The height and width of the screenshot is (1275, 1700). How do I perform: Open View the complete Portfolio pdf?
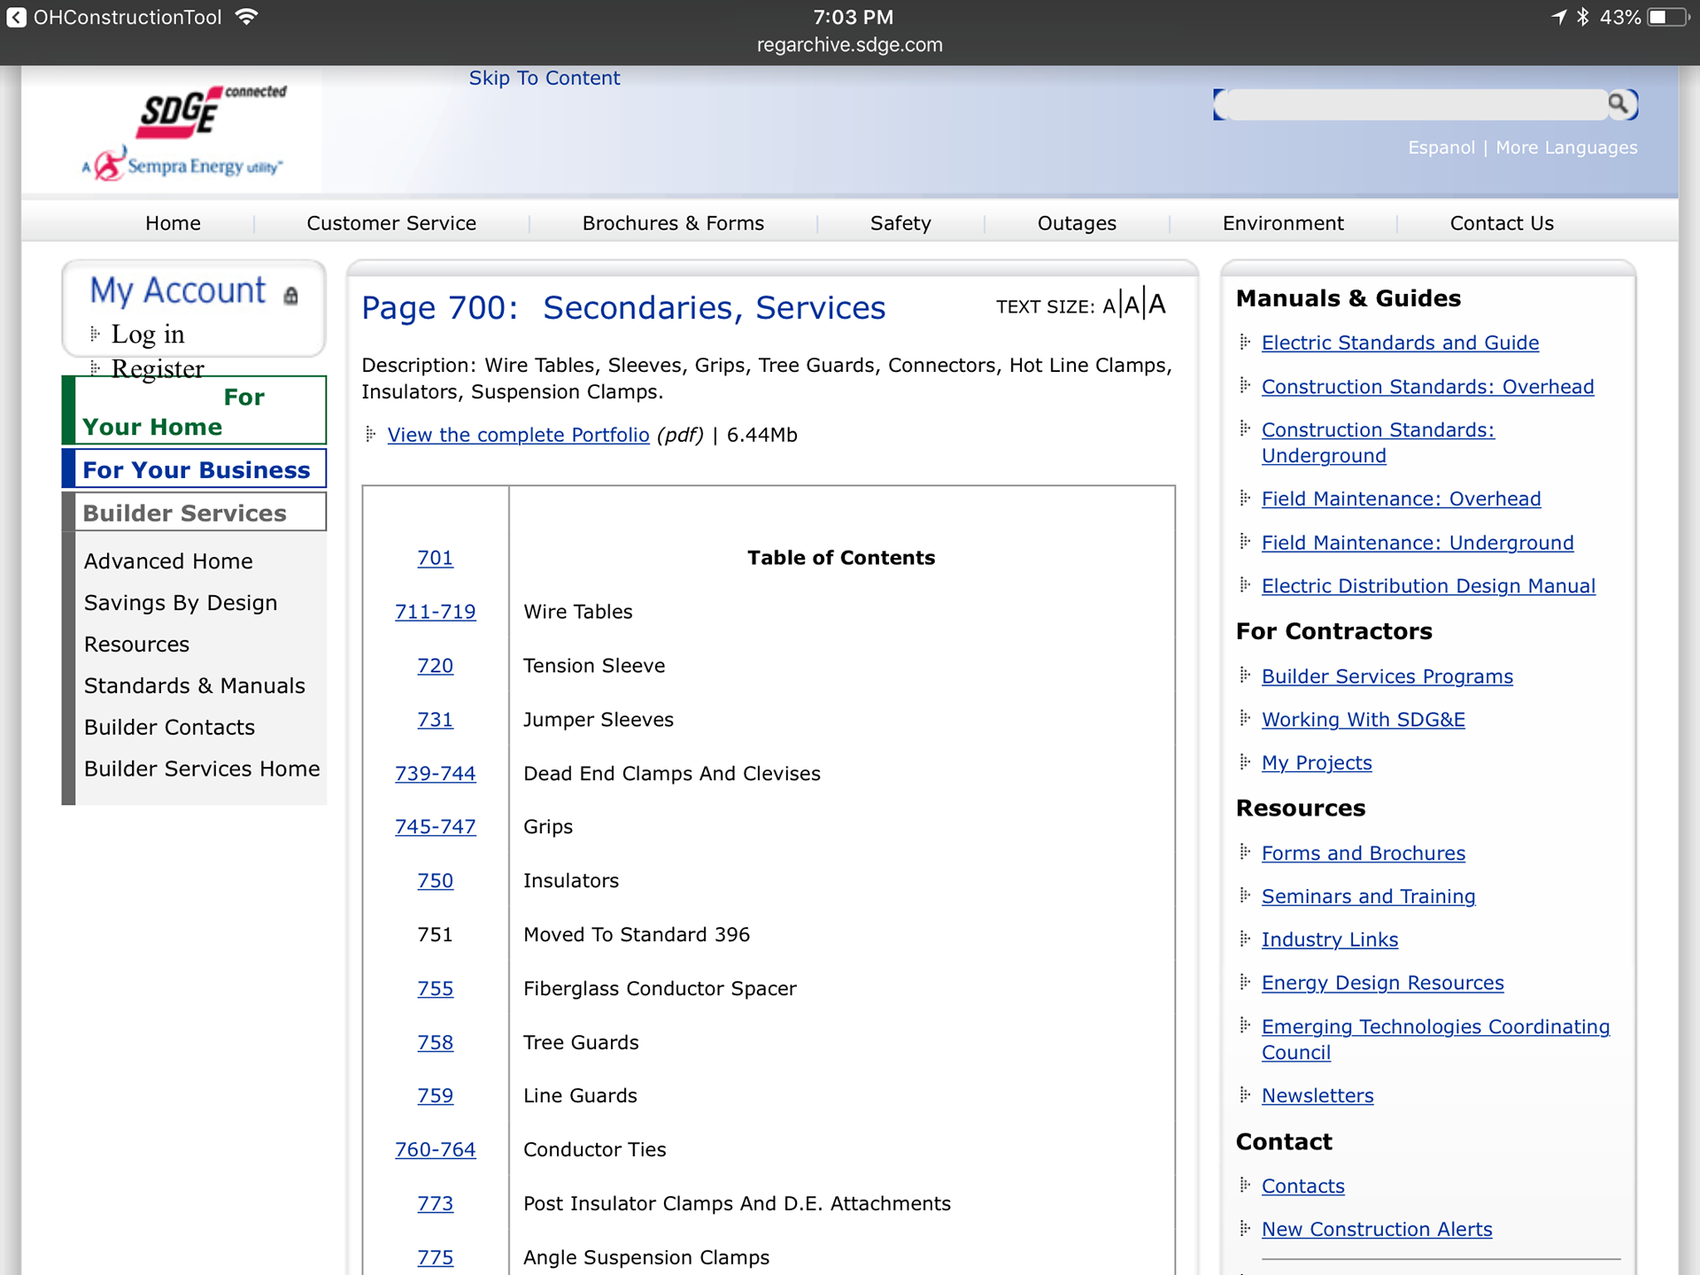pyautogui.click(x=518, y=435)
